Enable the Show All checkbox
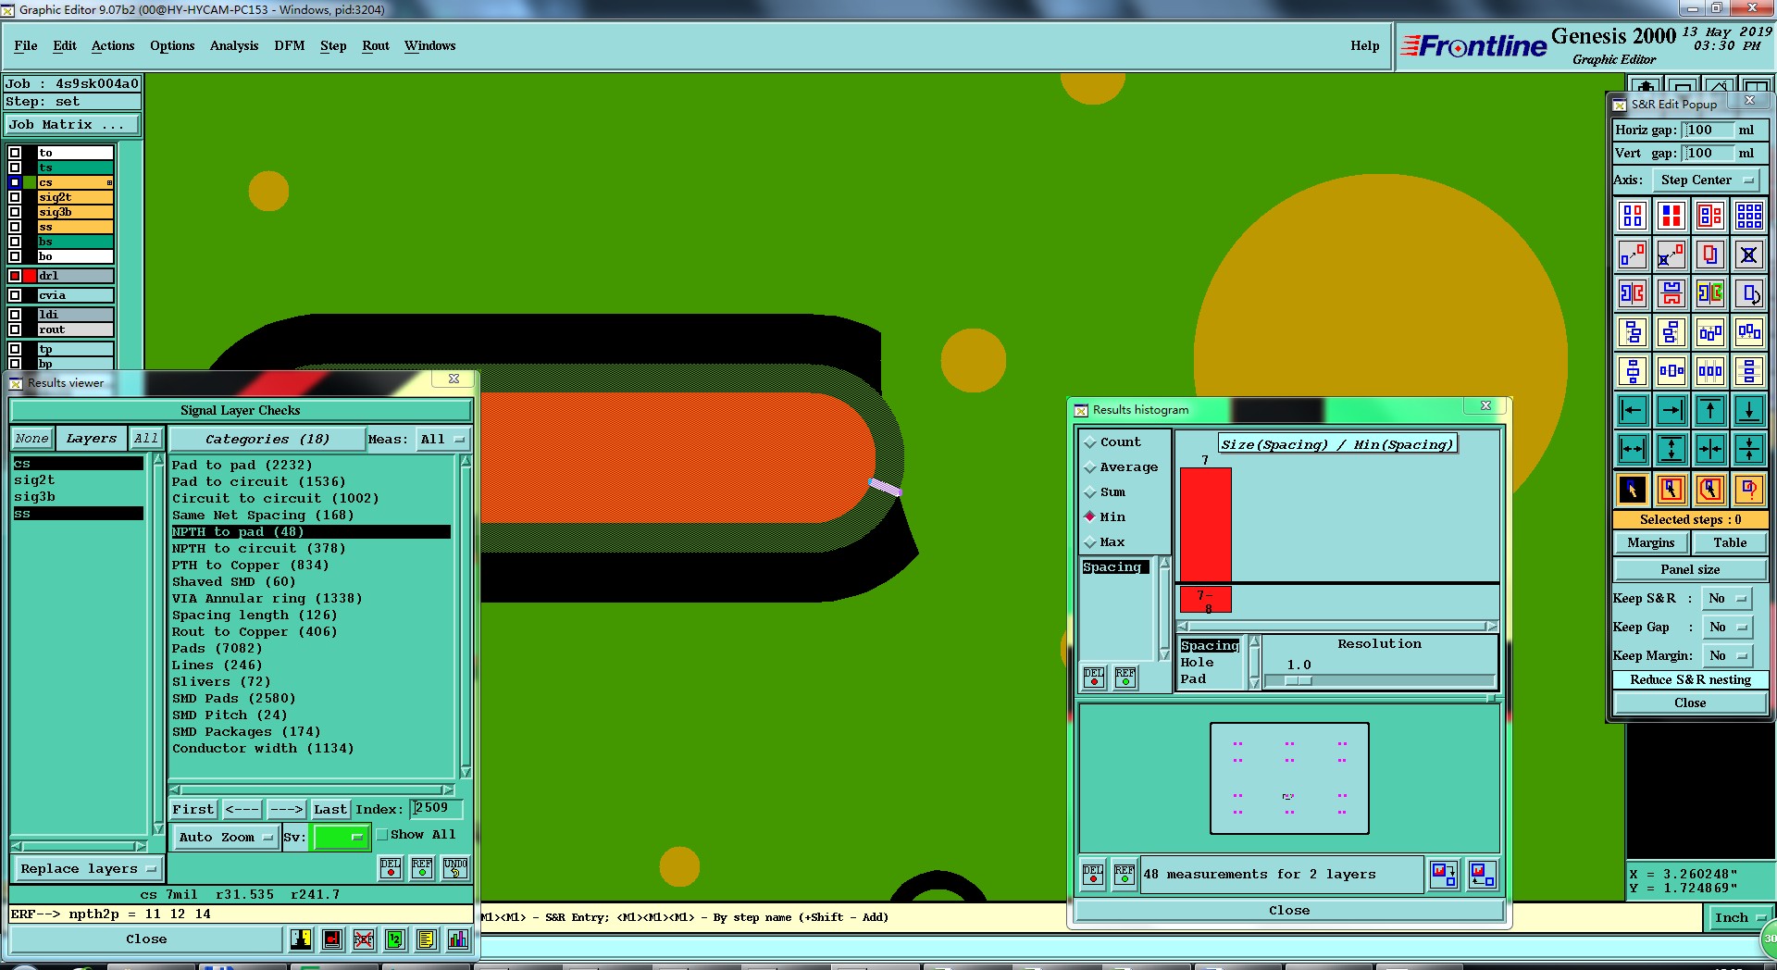The width and height of the screenshot is (1777, 970). 382,835
